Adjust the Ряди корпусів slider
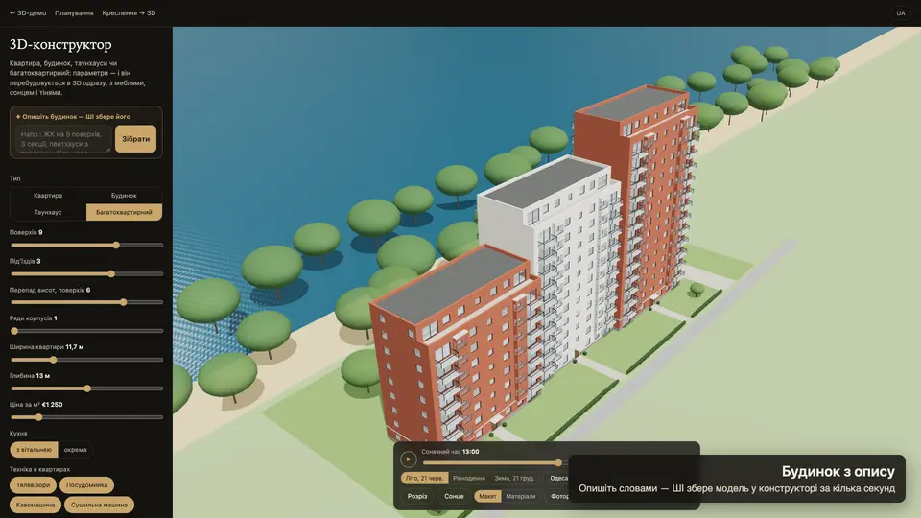 (86, 331)
